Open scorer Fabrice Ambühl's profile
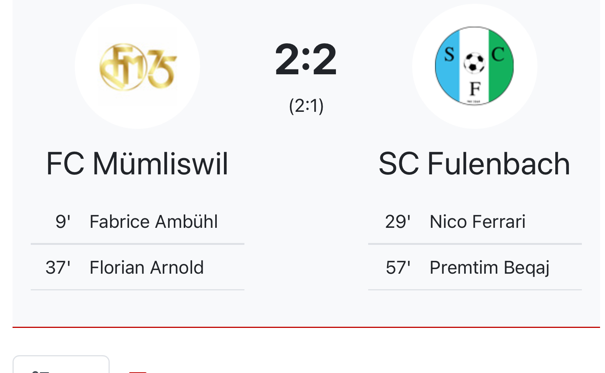Screen dimensions: 605x373 (x=153, y=222)
